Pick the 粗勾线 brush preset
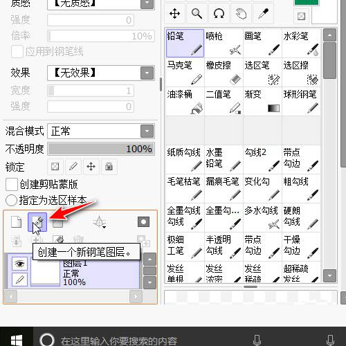This screenshot has height=346, width=346. 301,189
